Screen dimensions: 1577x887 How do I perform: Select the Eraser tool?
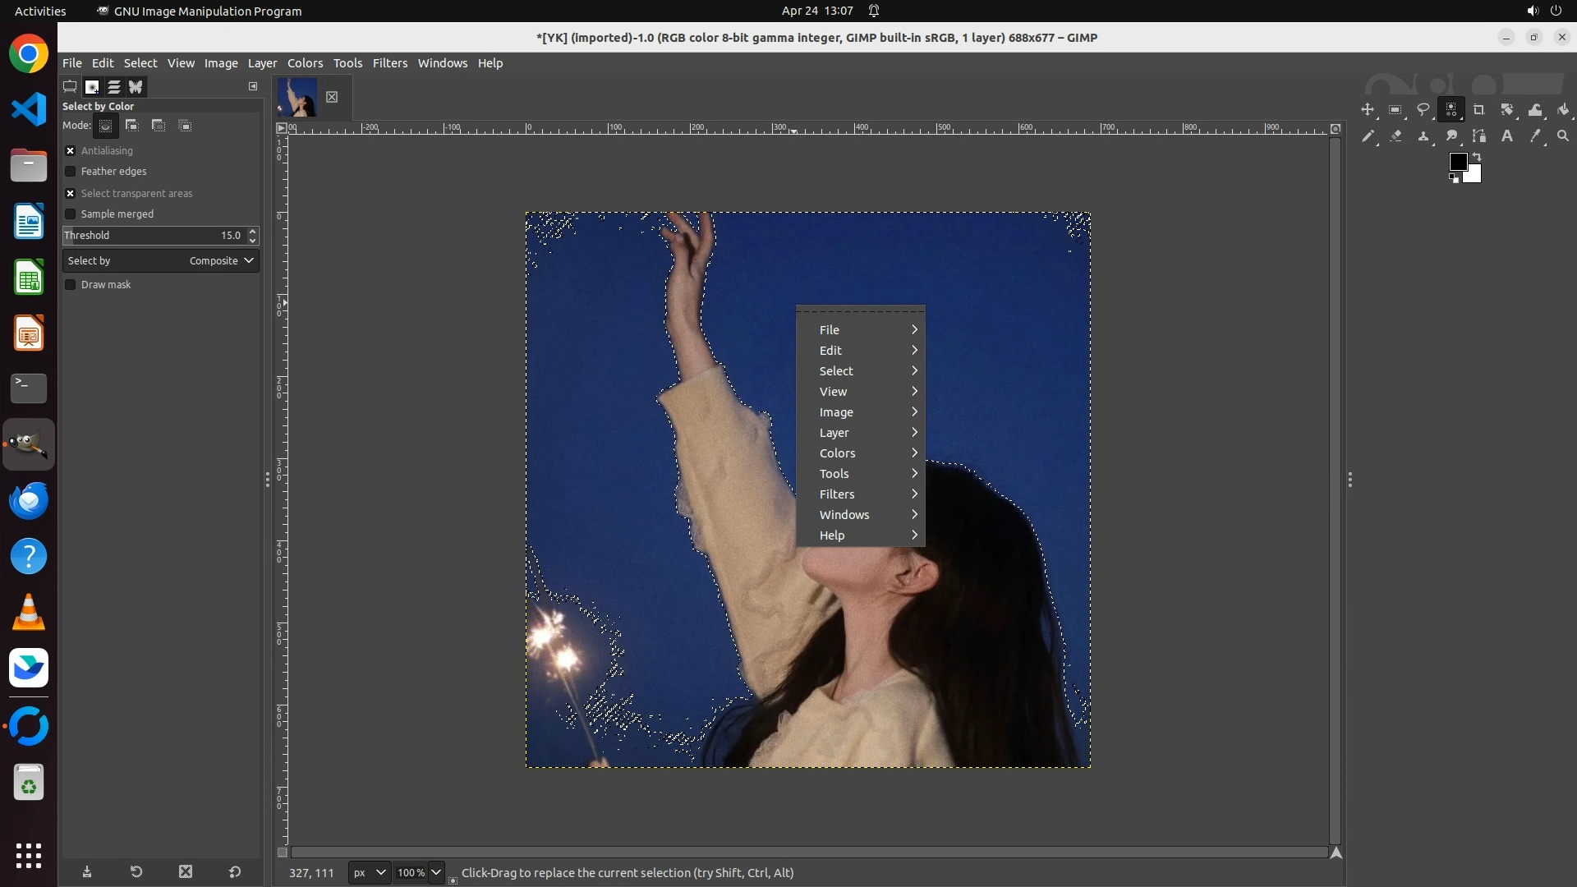tap(1395, 136)
